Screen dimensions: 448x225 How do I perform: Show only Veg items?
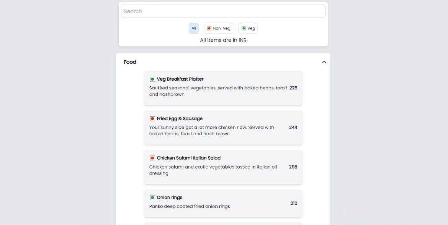pyautogui.click(x=248, y=28)
